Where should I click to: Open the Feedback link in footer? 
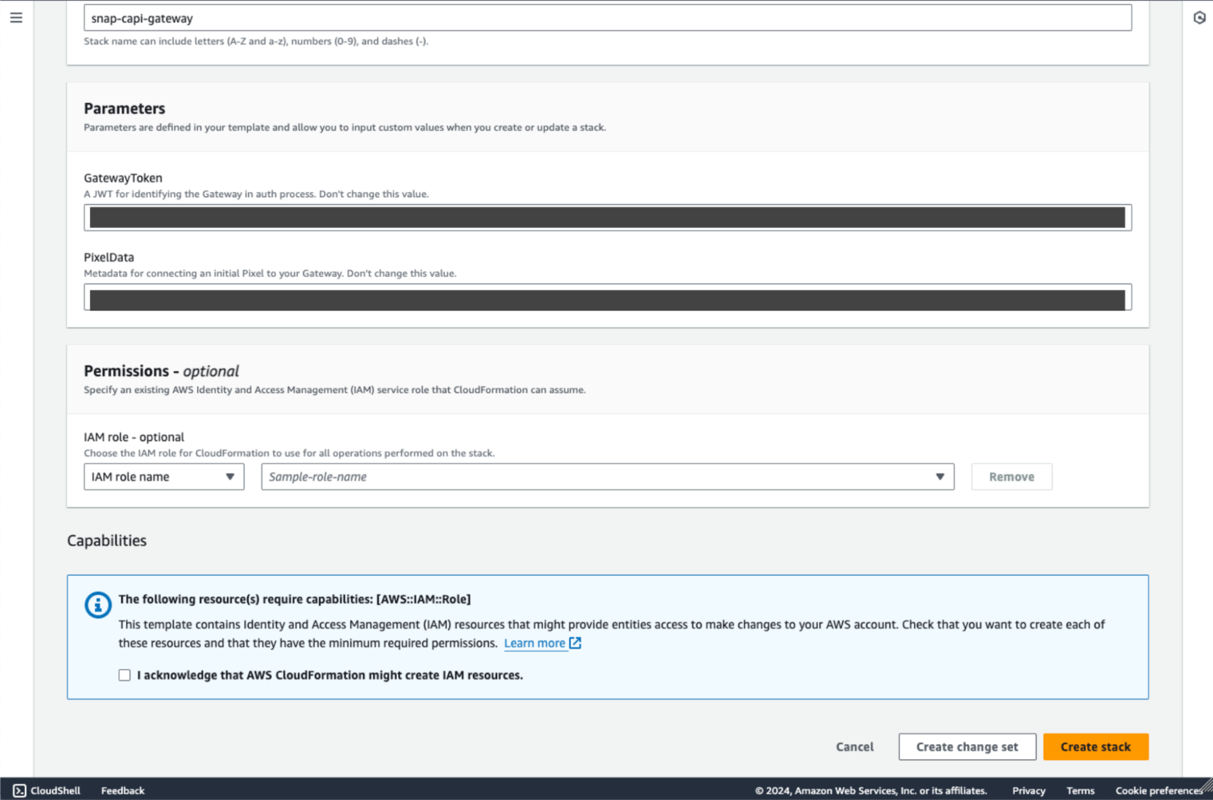pyautogui.click(x=123, y=790)
